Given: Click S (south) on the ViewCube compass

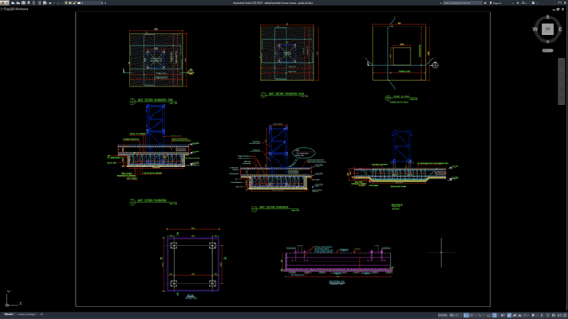Looking at the screenshot, I should (x=548, y=42).
